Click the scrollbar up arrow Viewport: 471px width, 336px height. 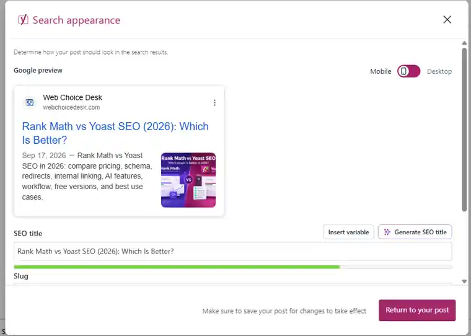point(464,43)
